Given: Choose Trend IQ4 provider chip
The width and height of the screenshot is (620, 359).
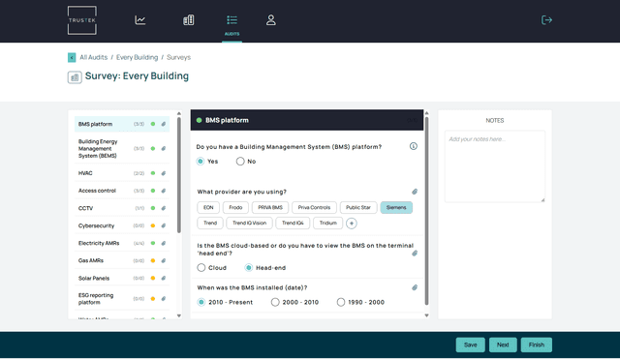Looking at the screenshot, I should coord(293,224).
